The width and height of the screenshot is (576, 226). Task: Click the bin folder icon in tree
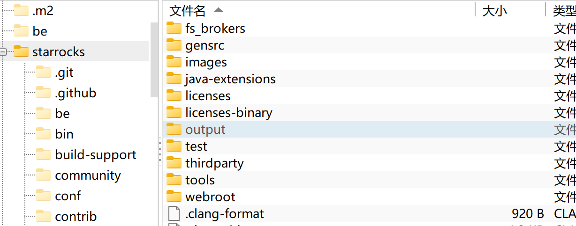click(44, 134)
